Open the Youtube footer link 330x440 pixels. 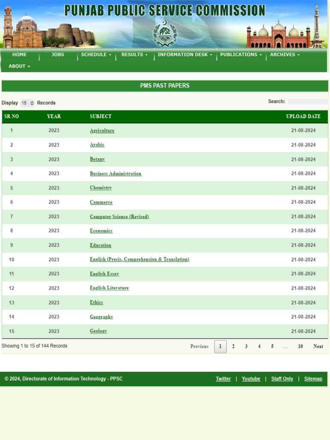point(251,379)
